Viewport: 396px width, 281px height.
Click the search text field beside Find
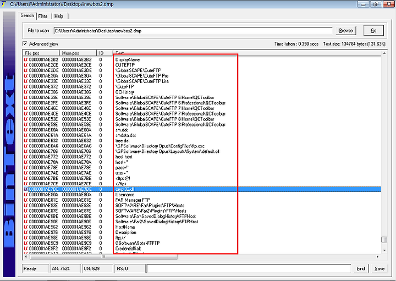coord(249,269)
